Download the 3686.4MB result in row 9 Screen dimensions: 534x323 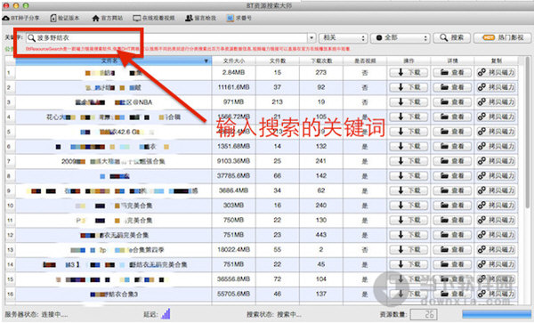(409, 190)
